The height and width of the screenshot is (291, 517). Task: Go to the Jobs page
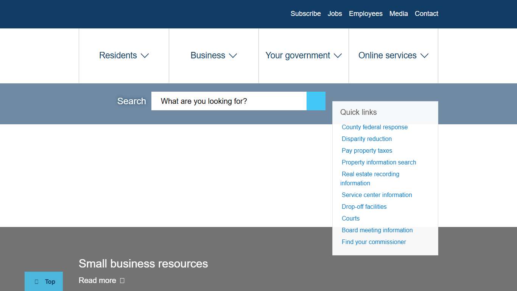(335, 14)
